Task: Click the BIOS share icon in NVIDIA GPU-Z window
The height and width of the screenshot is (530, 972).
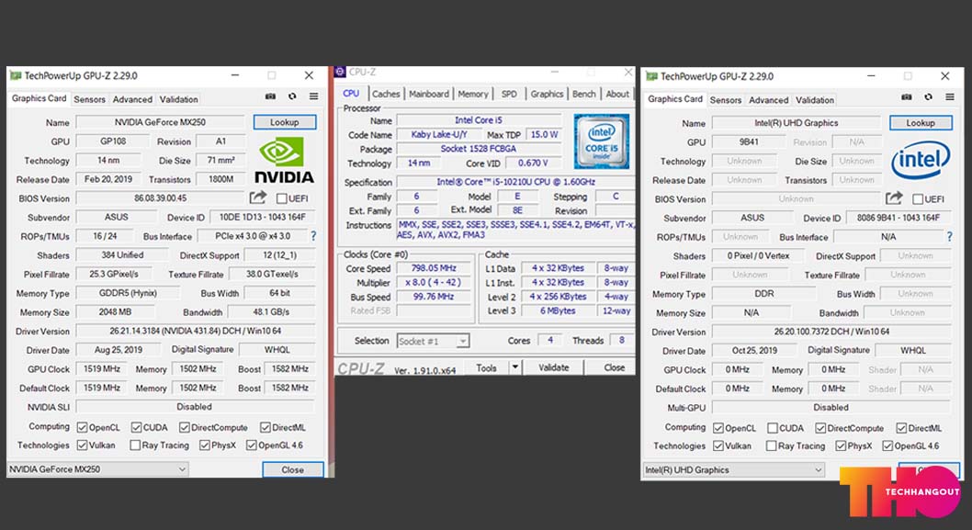Action: [258, 197]
